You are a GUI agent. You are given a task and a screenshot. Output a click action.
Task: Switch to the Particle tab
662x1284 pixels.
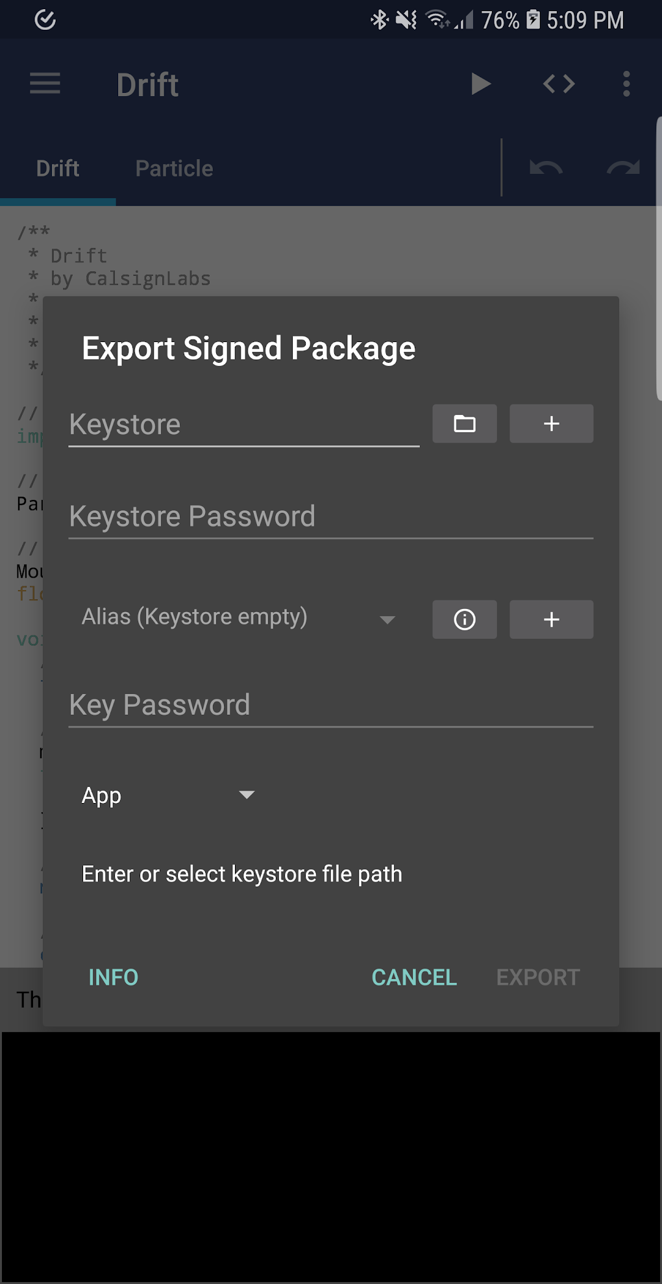click(174, 169)
